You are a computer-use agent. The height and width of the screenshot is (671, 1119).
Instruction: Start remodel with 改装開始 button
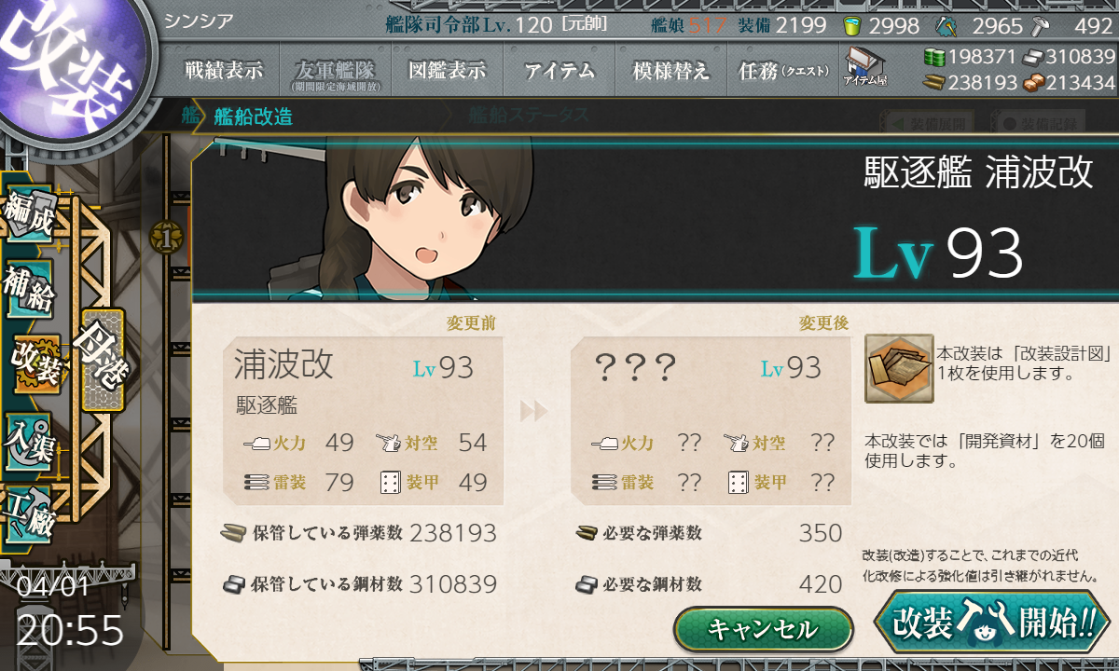tap(992, 623)
